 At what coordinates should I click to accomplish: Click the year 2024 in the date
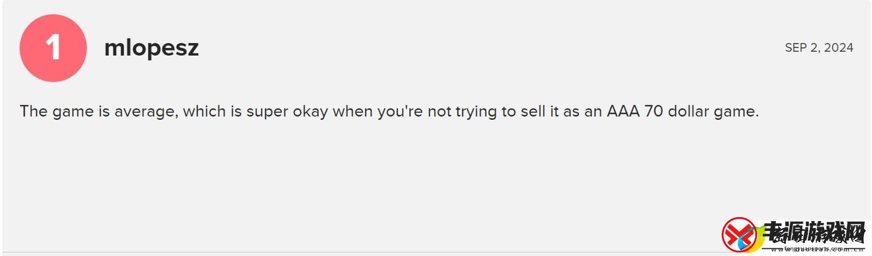tap(839, 48)
